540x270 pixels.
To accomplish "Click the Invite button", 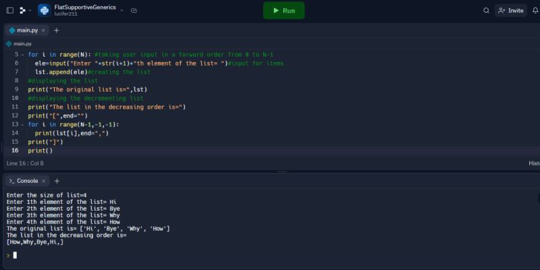I will point(511,11).
